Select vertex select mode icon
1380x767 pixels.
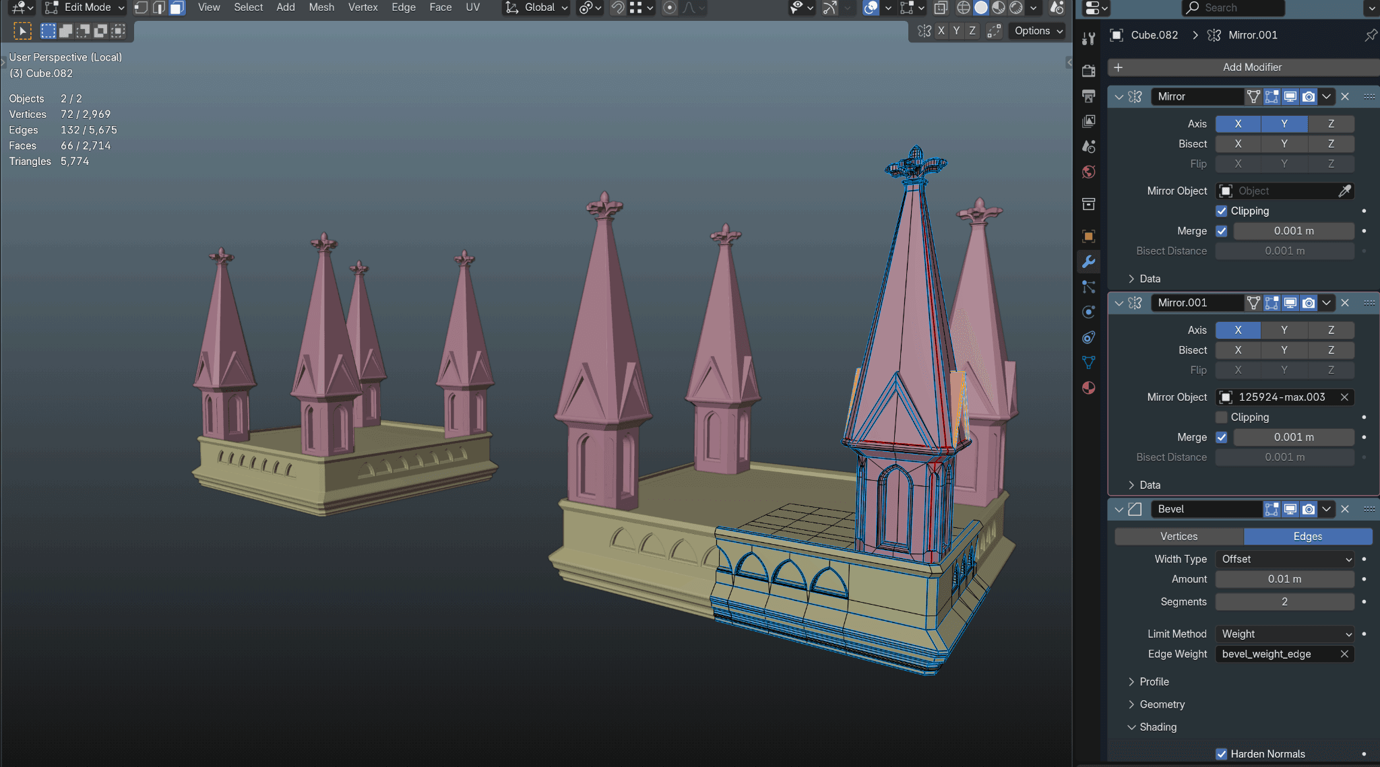point(141,7)
